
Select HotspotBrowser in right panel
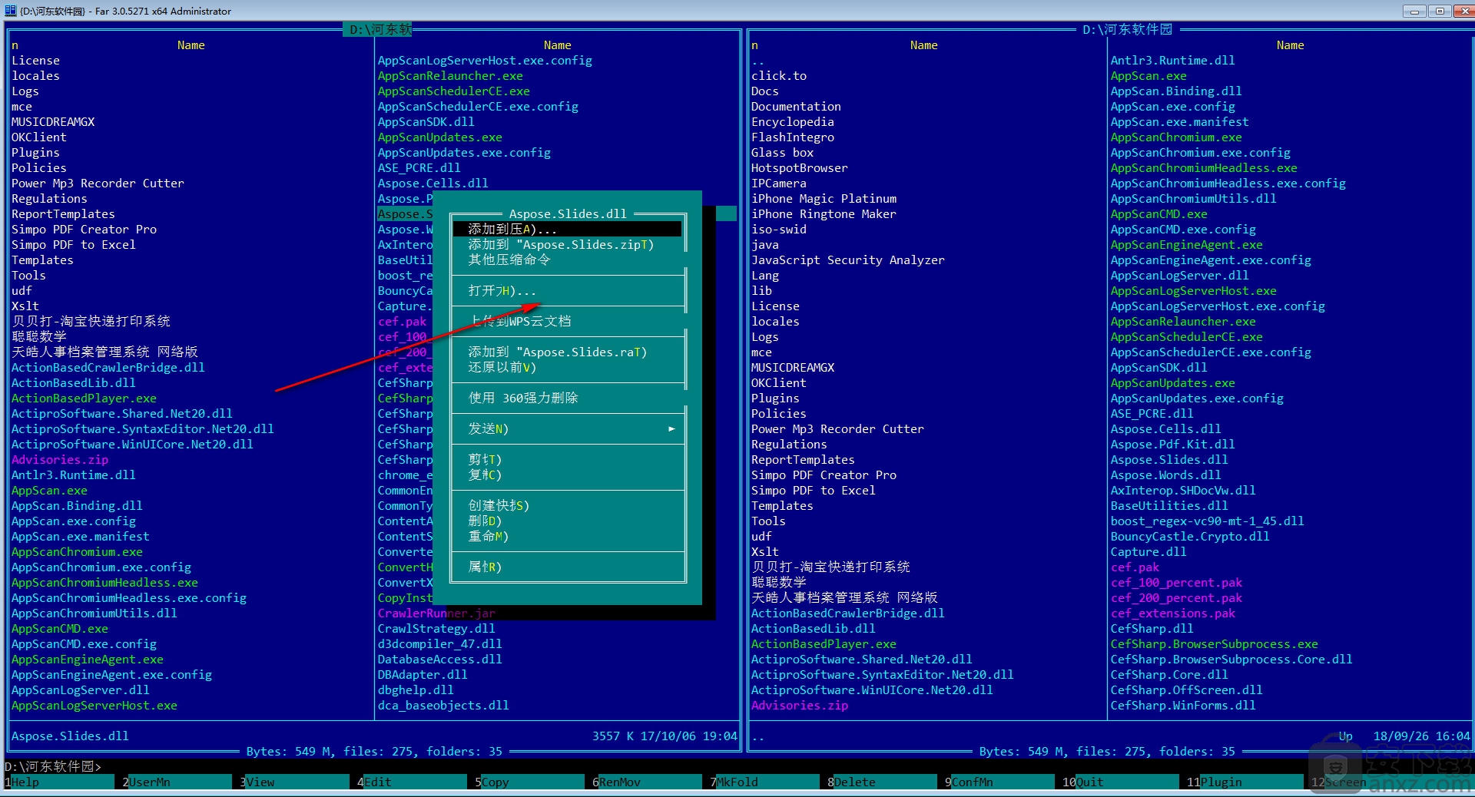tap(800, 167)
